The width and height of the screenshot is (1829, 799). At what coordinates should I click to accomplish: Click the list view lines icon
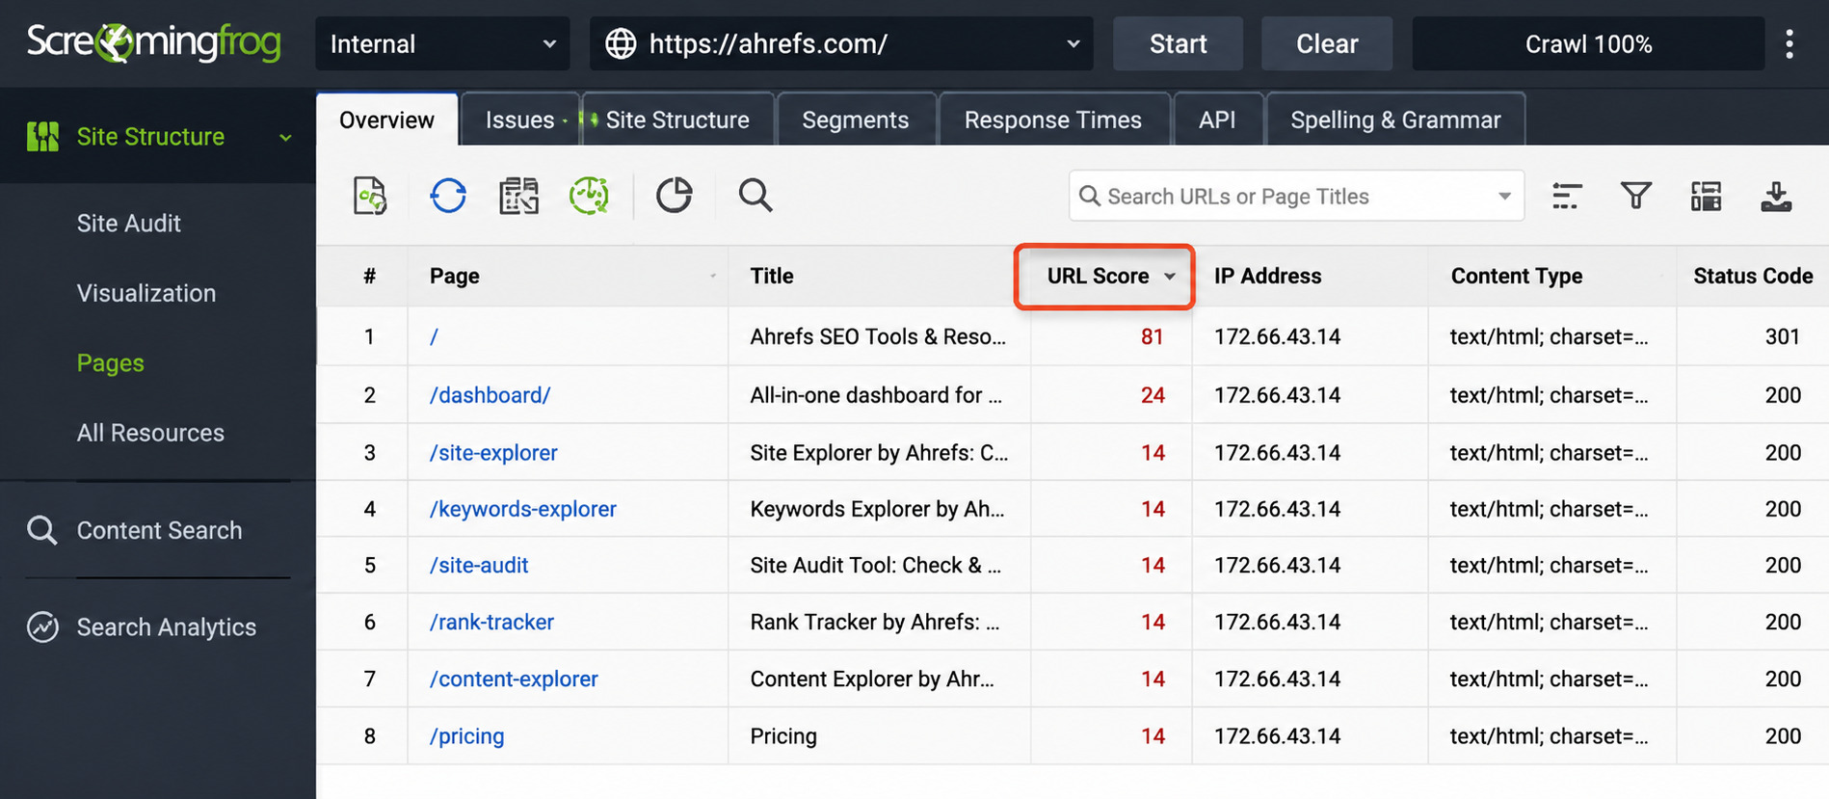[1567, 197]
